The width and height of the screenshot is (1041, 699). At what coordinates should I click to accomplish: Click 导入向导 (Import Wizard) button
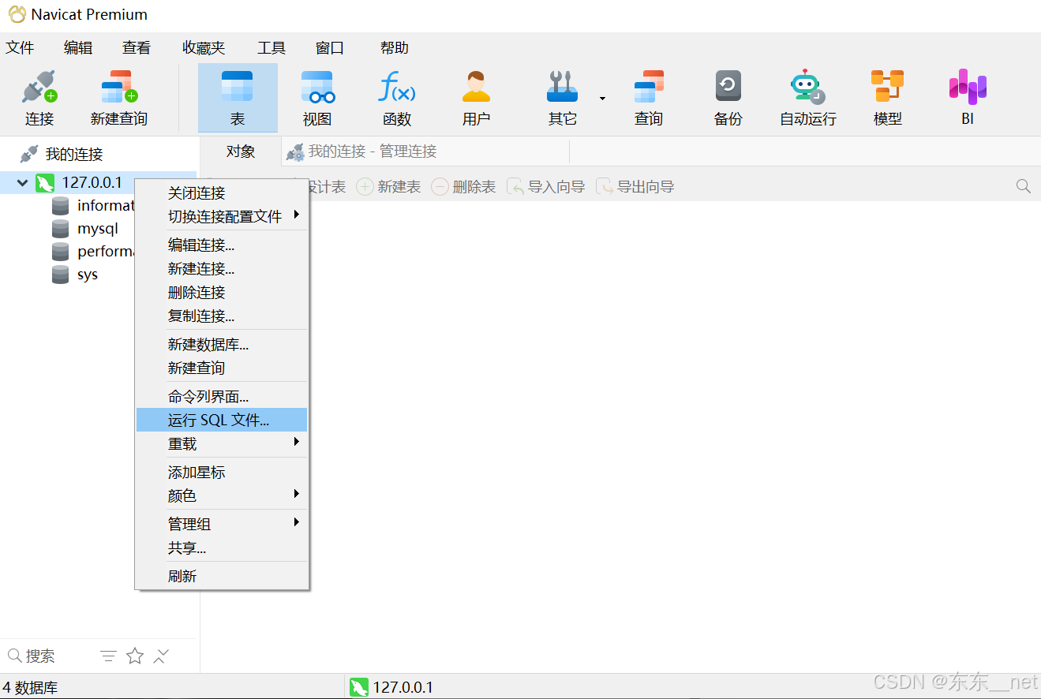pos(546,187)
